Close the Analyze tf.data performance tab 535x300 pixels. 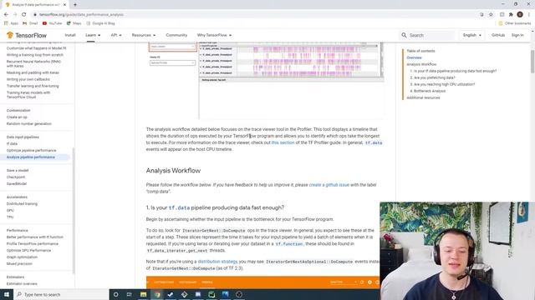click(x=64, y=5)
